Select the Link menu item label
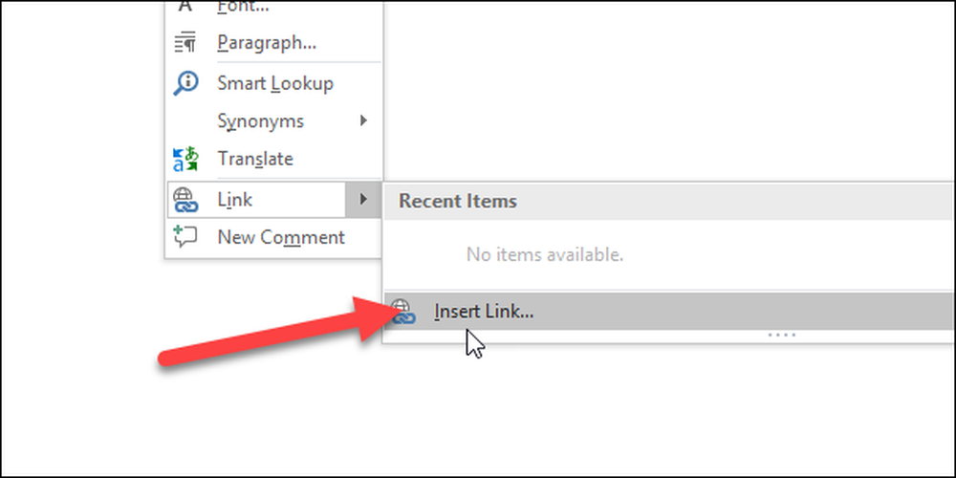The height and width of the screenshot is (478, 956). pos(235,200)
